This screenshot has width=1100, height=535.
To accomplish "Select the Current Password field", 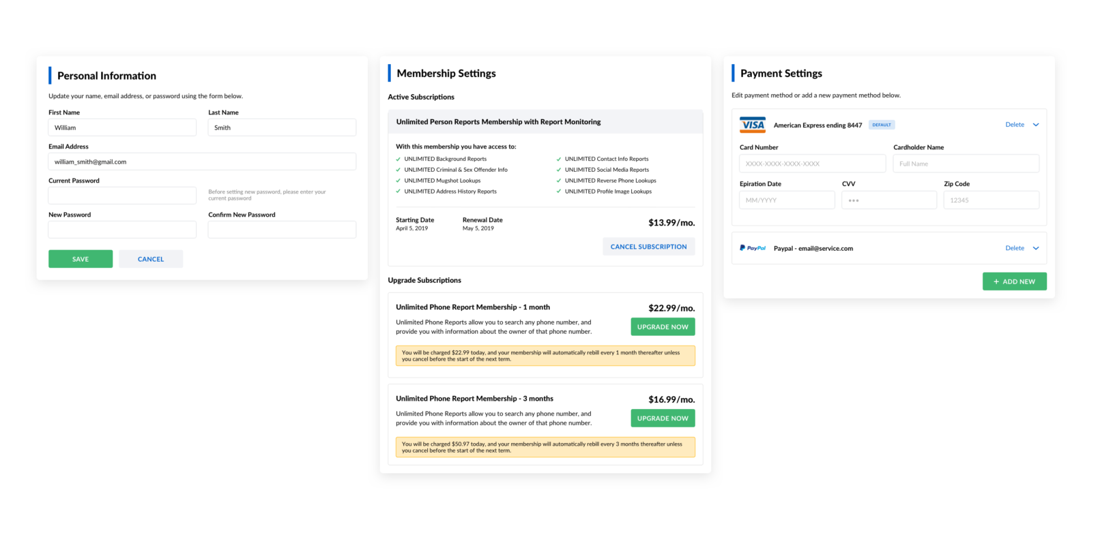I will point(122,196).
